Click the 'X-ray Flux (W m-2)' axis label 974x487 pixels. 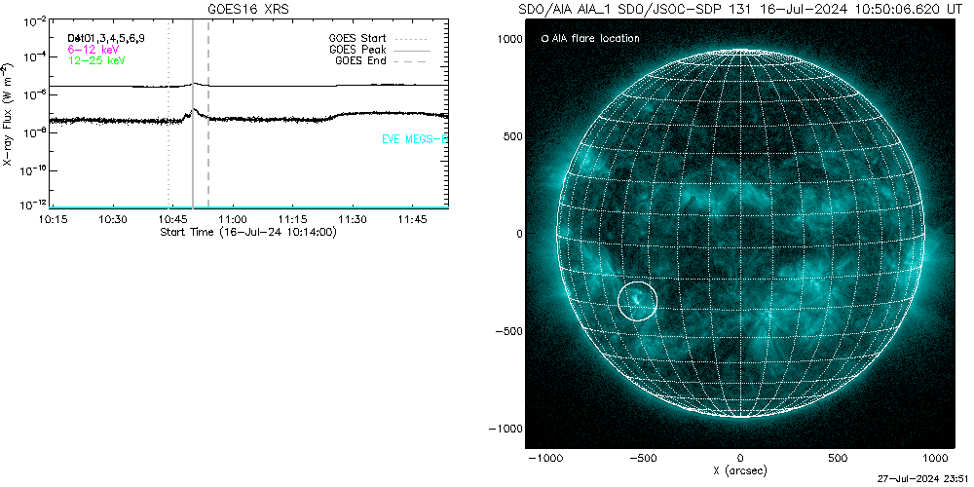coord(8,114)
